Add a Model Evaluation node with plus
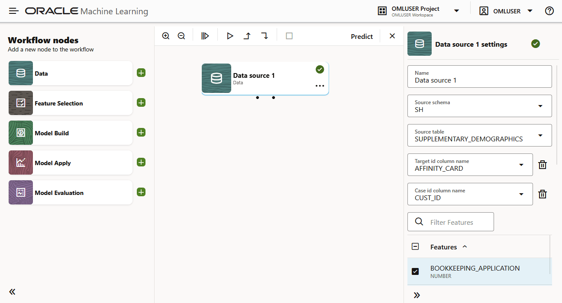Image resolution: width=562 pixels, height=303 pixels. [141, 192]
